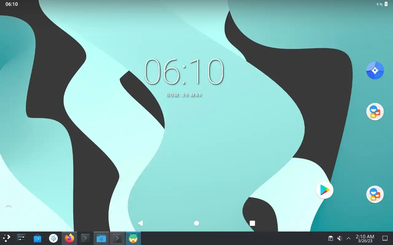Open the 2:10 AM clock calendar
The height and width of the screenshot is (245, 393).
[365, 238]
